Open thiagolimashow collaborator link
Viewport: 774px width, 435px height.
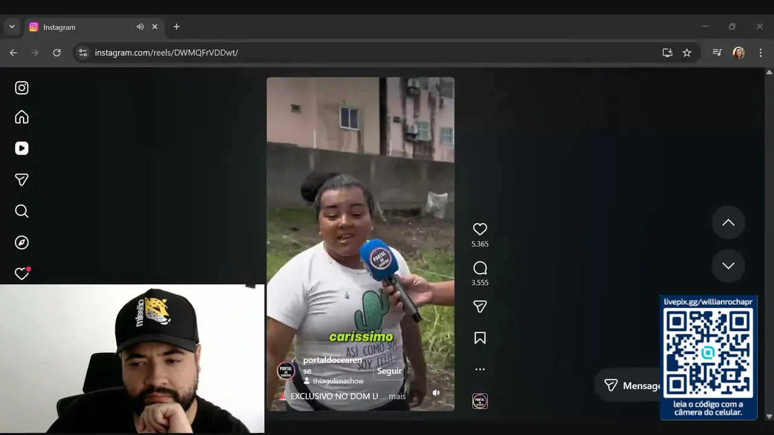point(338,381)
